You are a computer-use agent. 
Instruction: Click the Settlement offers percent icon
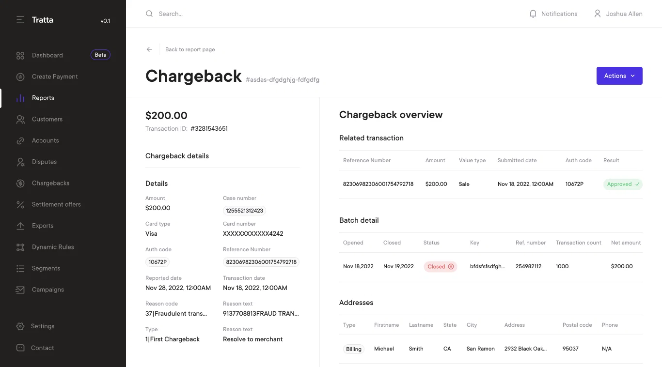20,204
